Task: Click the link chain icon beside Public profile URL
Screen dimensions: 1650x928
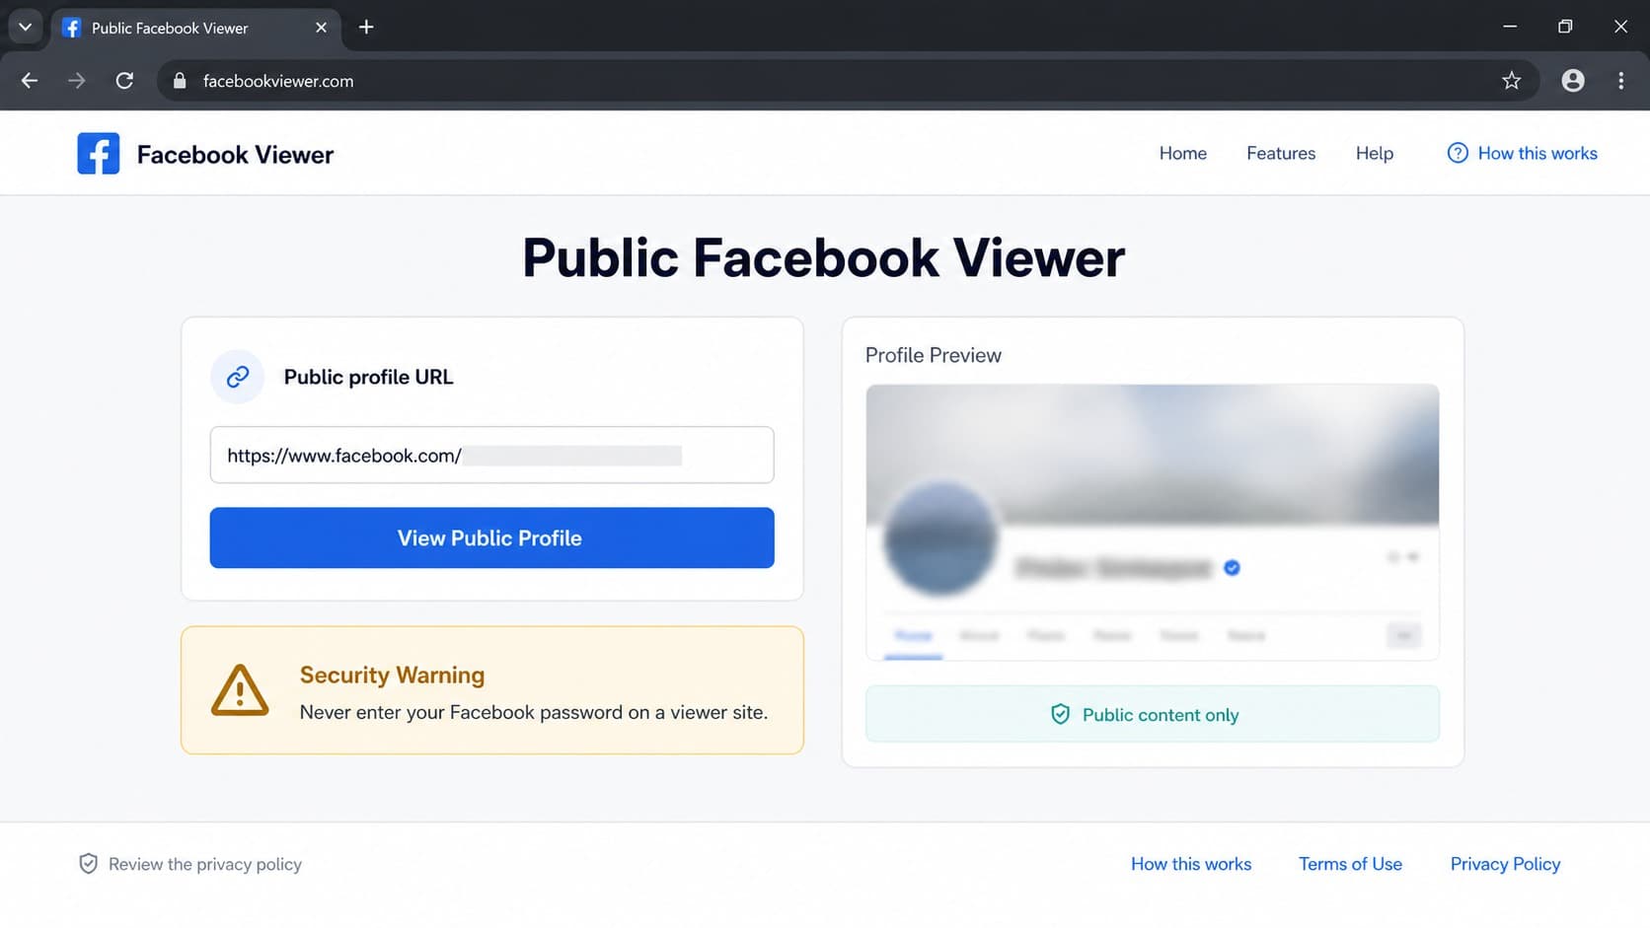Action: coord(238,377)
